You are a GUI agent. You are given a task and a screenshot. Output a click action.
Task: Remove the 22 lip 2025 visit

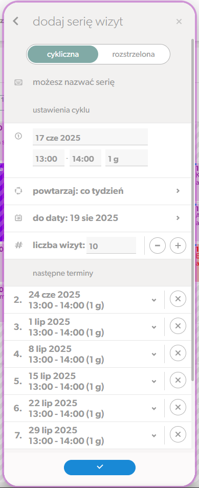(178, 407)
